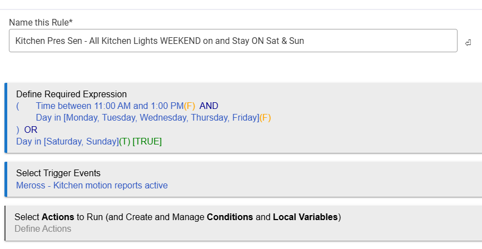
Task: Click the green [TRUE] expression result
Action: pyautogui.click(x=147, y=141)
